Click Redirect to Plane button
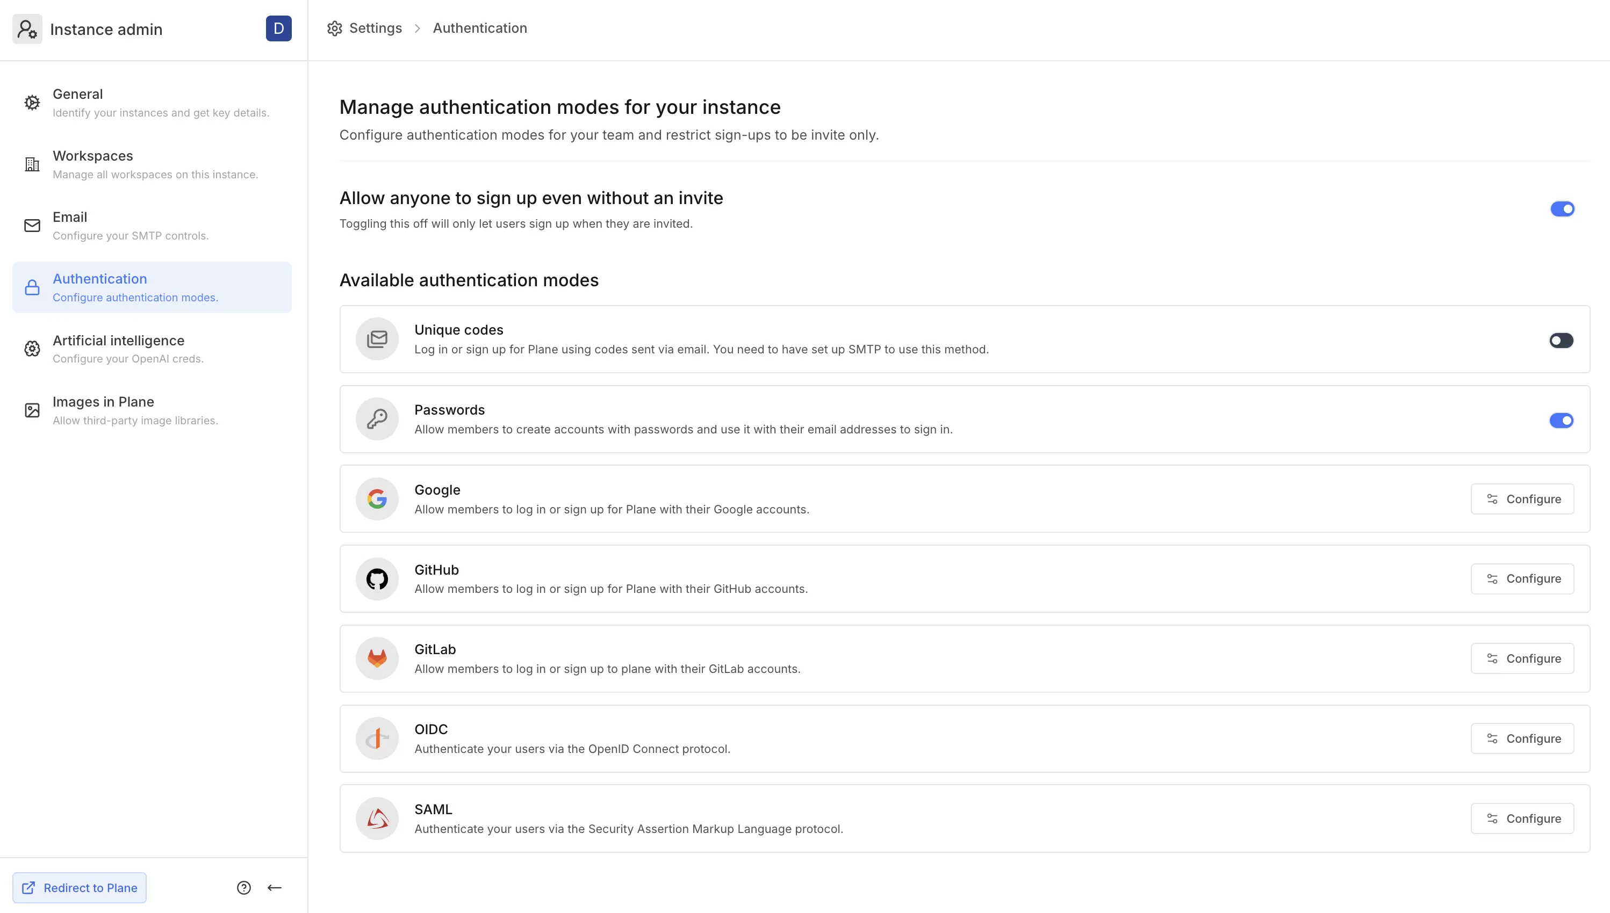Image resolution: width=1610 pixels, height=913 pixels. coord(80,887)
